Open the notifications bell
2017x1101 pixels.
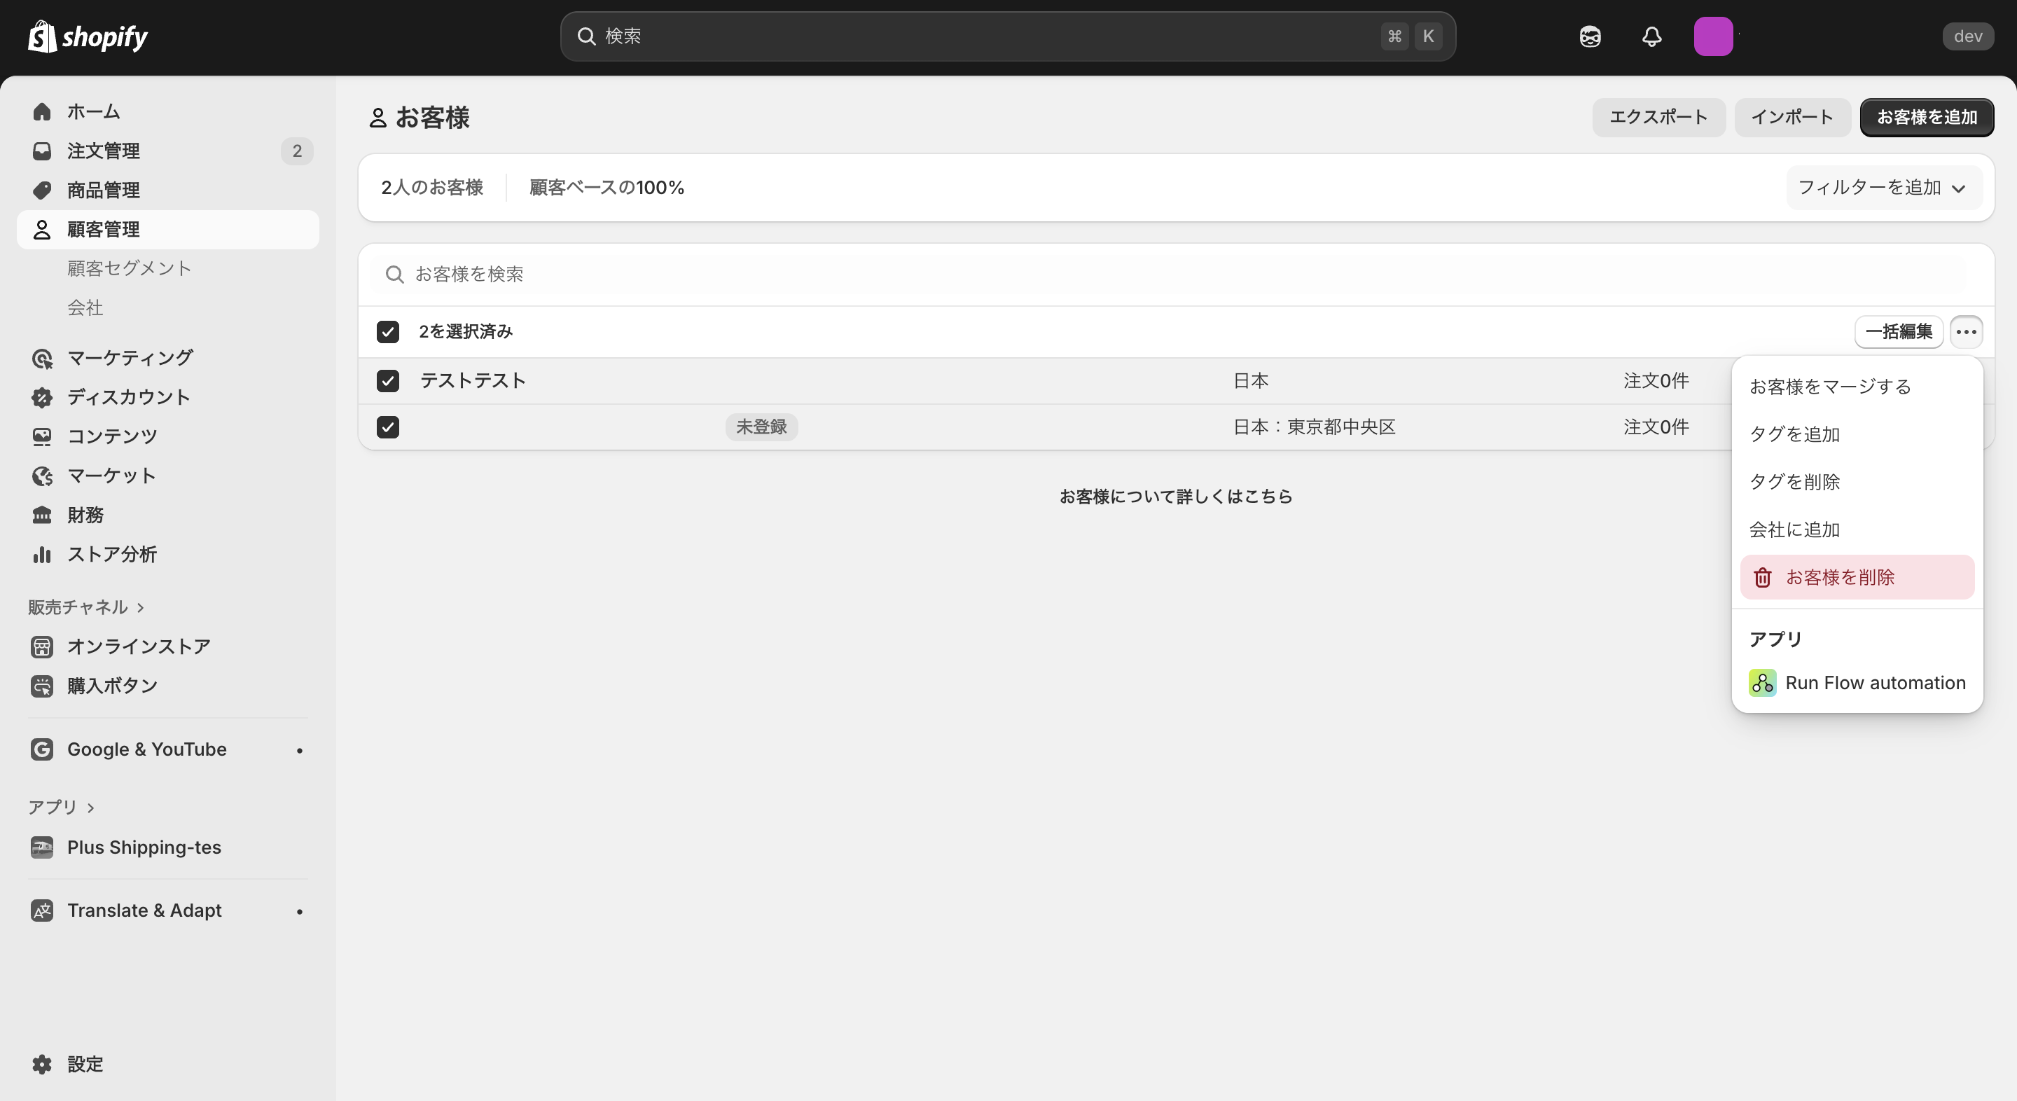pos(1651,37)
